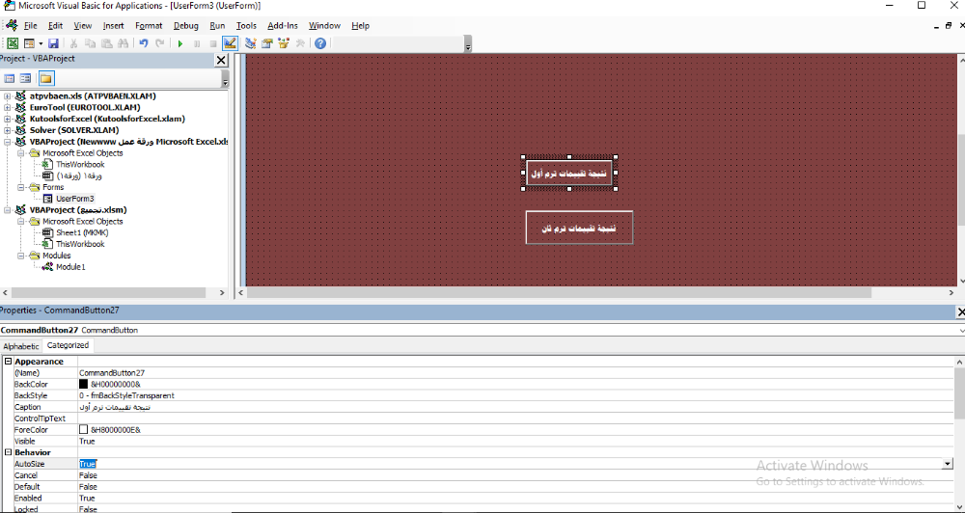Click the Copy toolbar icon
Screen dimensions: 965x513
coord(90,43)
